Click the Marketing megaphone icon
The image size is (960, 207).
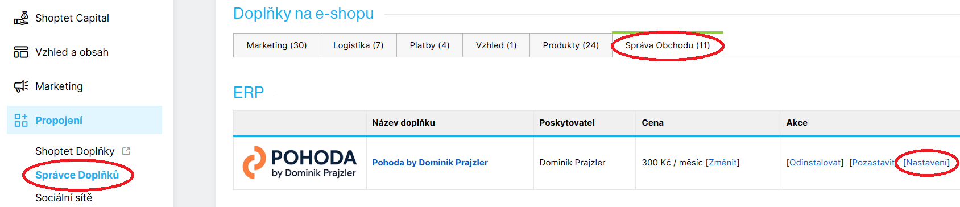21,86
